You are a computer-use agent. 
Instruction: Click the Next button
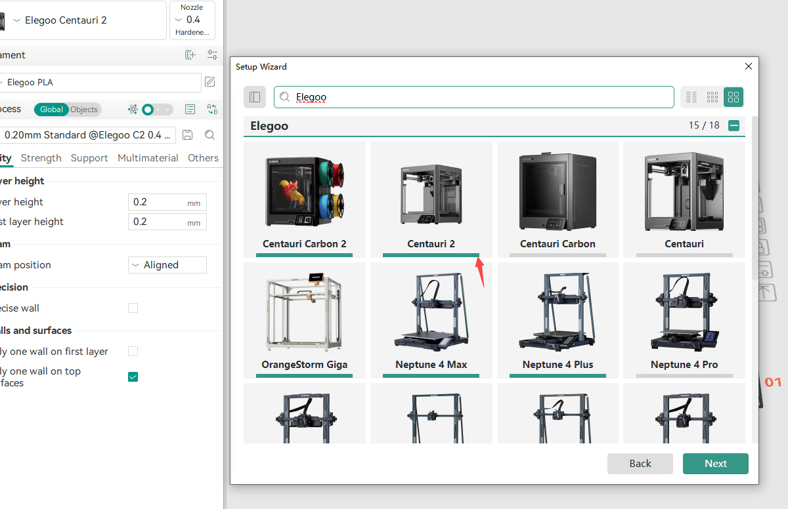716,463
